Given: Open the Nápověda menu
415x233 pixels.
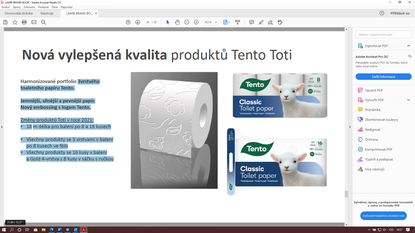Looking at the screenshot, I should pos(67,7).
